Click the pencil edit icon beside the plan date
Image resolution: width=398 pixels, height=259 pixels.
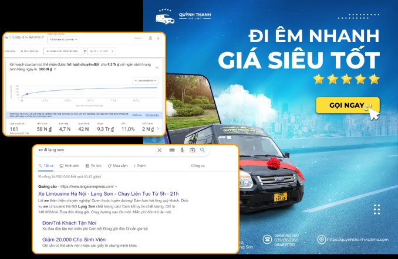pyautogui.click(x=43, y=38)
